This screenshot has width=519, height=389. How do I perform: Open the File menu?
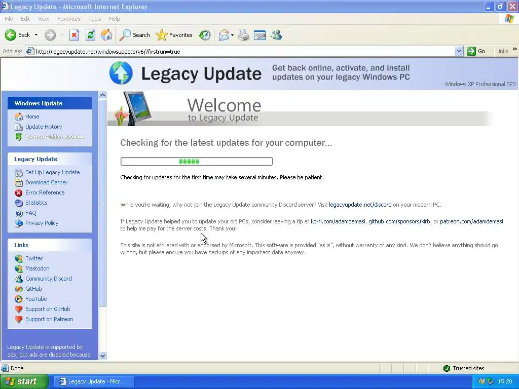9,19
